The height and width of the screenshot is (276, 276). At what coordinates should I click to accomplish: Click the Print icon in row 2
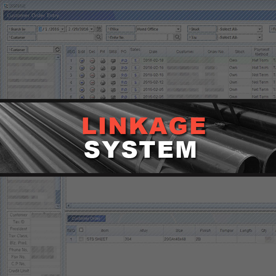click(103, 68)
